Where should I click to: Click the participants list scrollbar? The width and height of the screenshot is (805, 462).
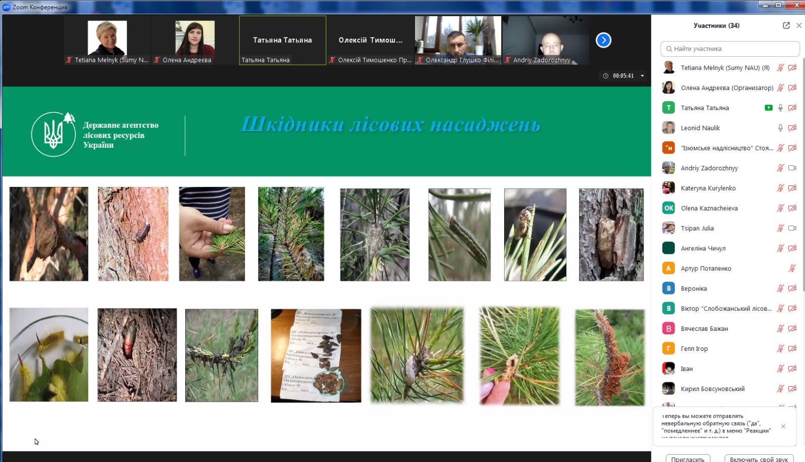[x=802, y=151]
